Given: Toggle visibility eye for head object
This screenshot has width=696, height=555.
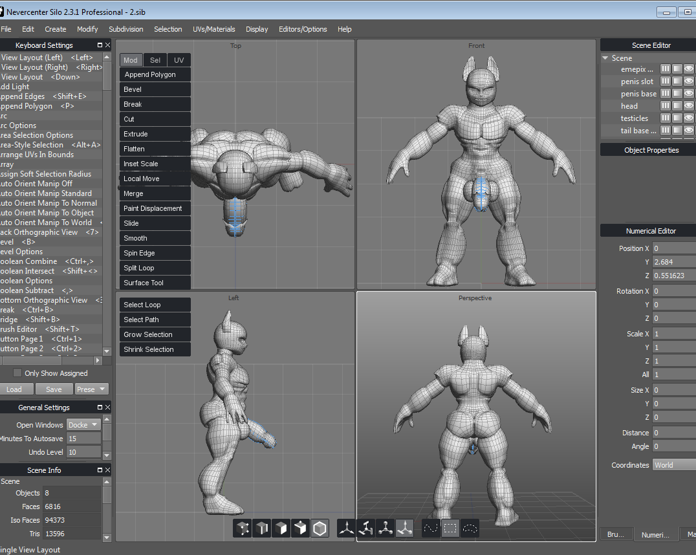Looking at the screenshot, I should point(689,106).
